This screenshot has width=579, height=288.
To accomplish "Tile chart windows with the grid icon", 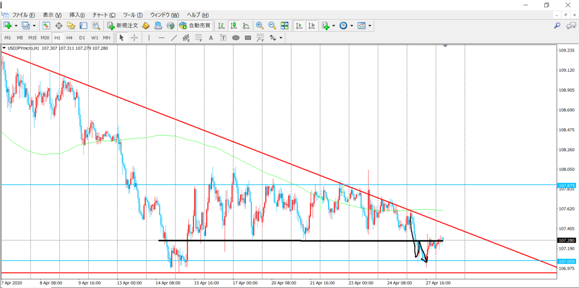I will tap(284, 26).
